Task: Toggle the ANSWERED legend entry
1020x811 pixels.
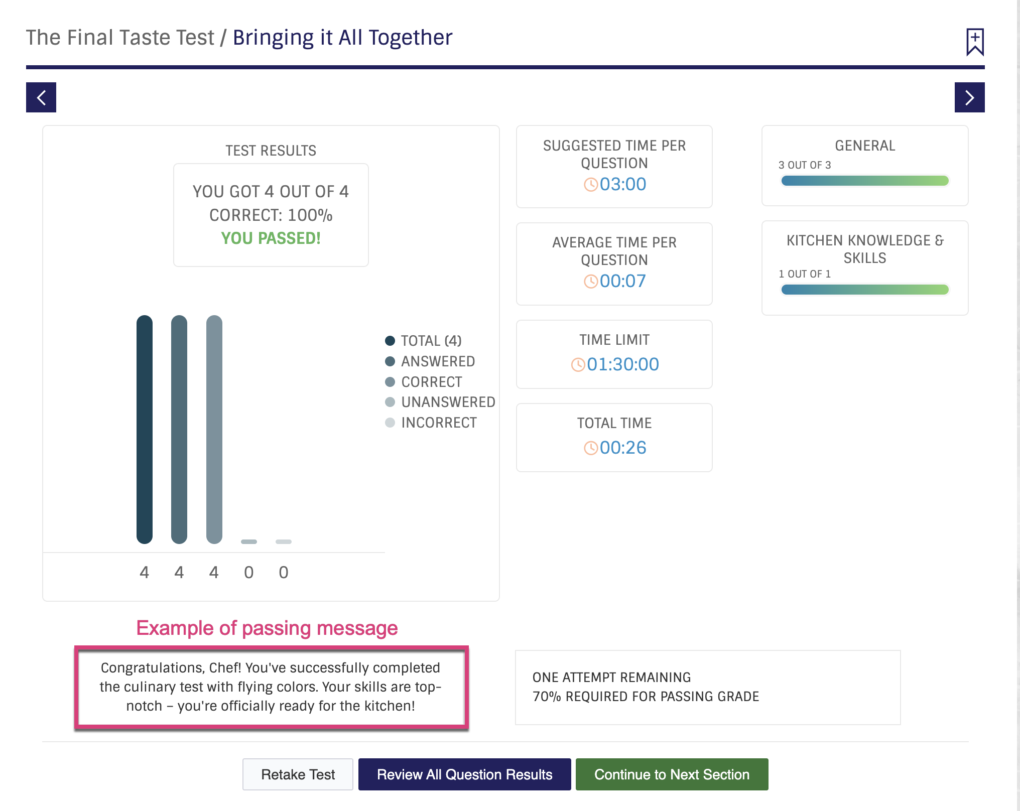Action: pyautogui.click(x=430, y=361)
